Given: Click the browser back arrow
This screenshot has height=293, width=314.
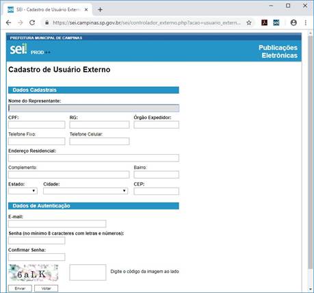Looking at the screenshot, I should coord(9,23).
